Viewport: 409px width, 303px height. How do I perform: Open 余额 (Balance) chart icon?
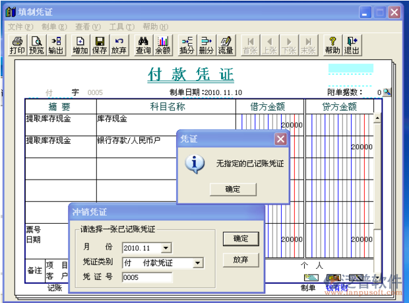162,45
